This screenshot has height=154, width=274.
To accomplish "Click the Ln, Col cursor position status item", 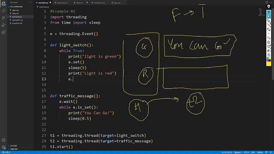I will (x=227, y=152).
